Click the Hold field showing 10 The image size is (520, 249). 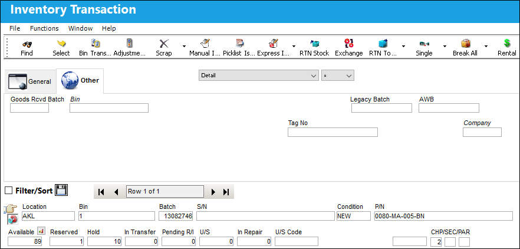point(104,241)
